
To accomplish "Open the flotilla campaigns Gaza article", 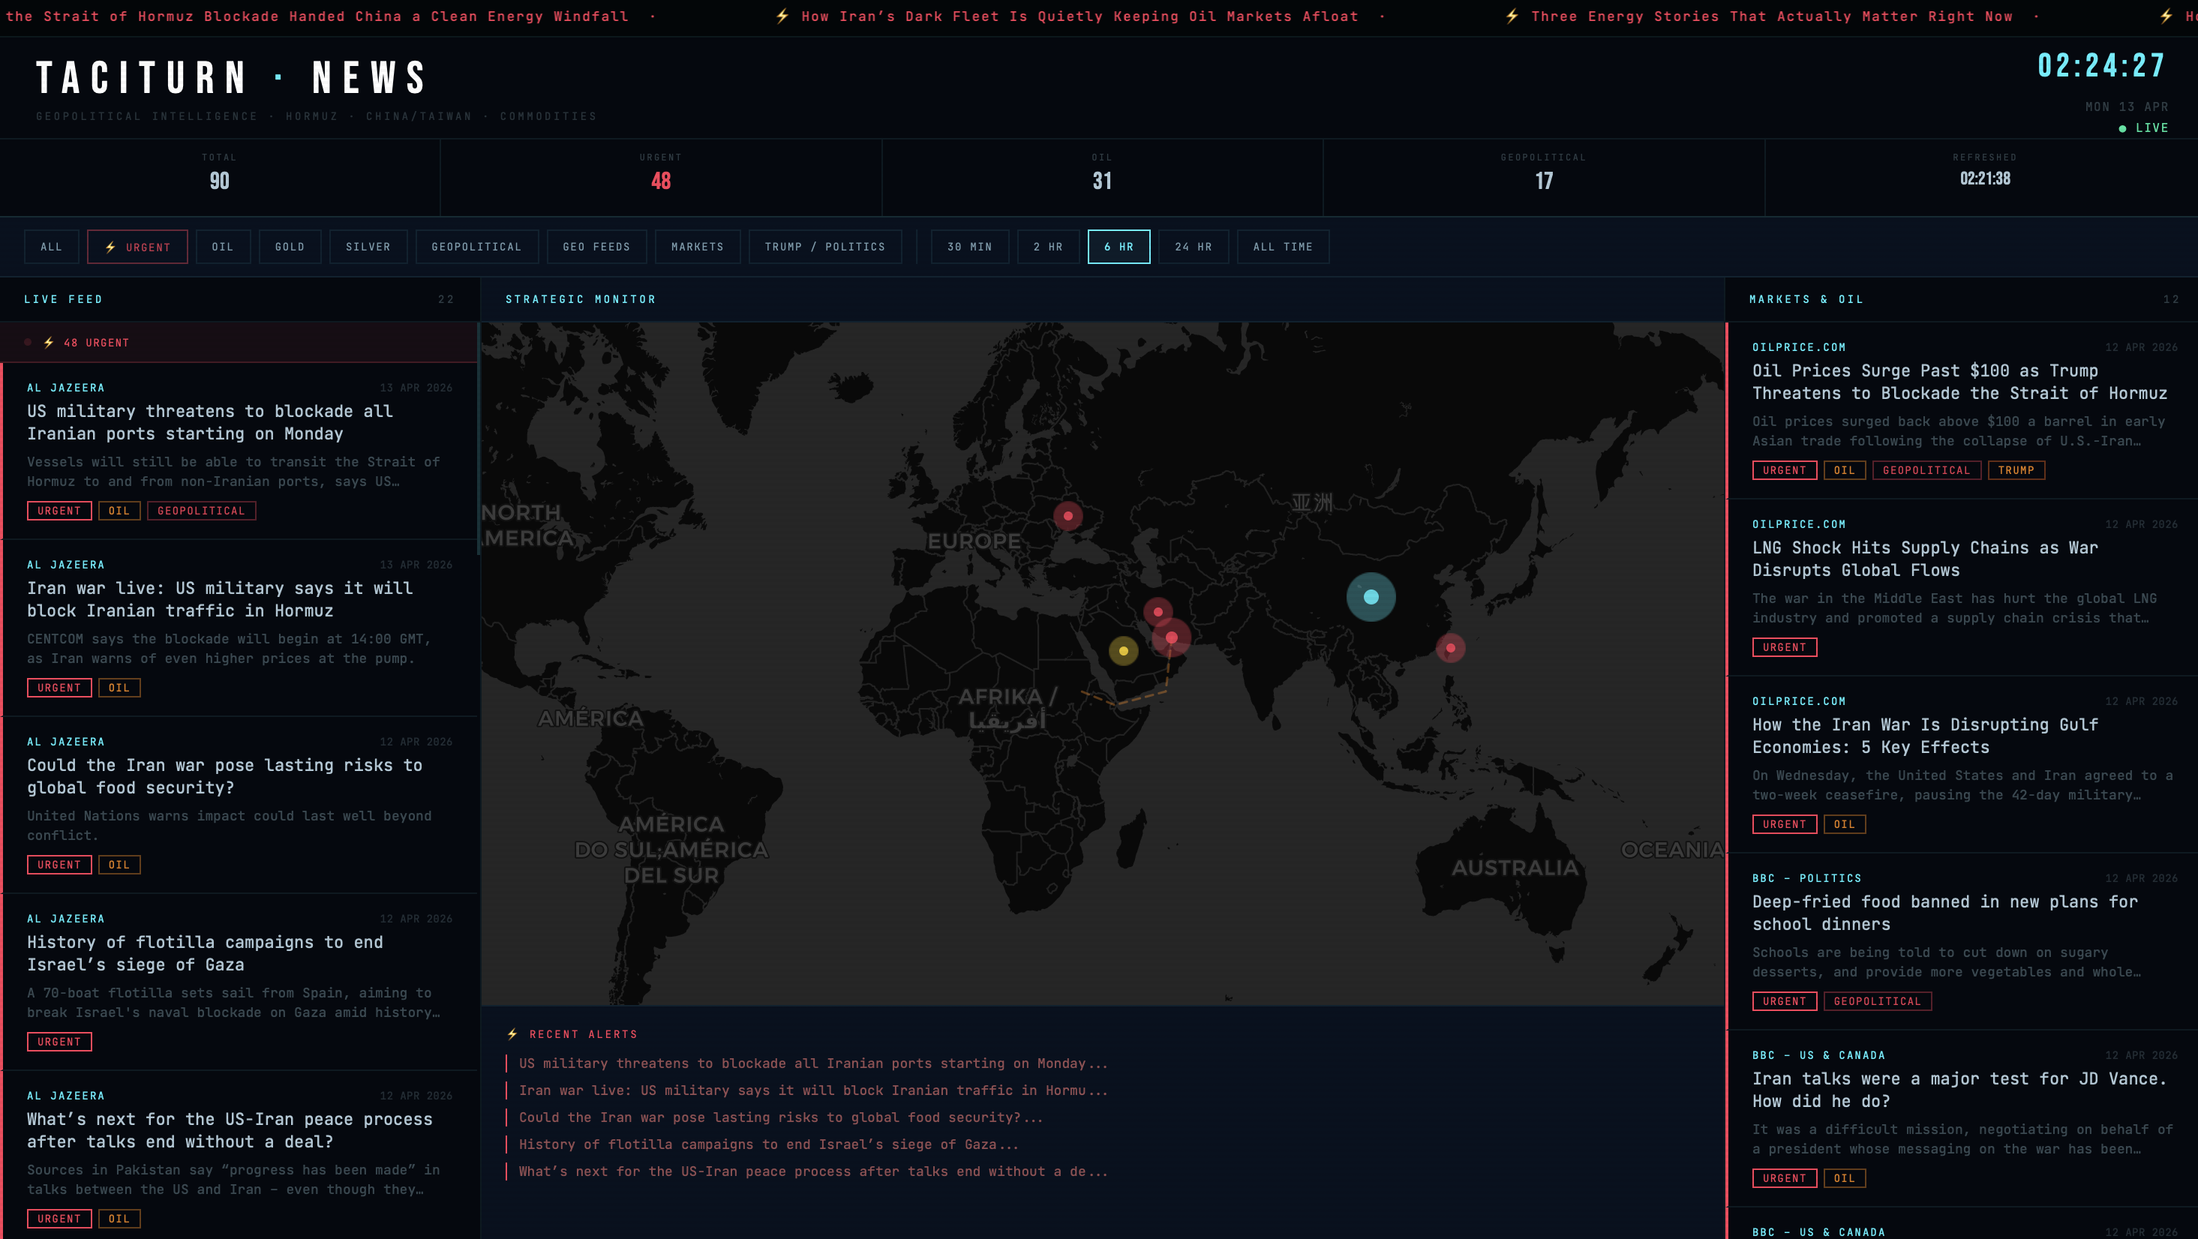I will coord(205,953).
